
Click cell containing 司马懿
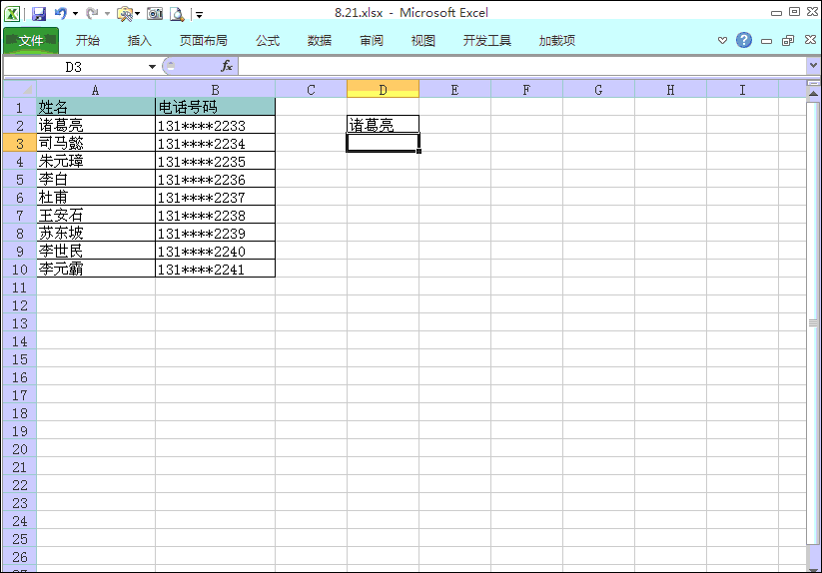[96, 143]
